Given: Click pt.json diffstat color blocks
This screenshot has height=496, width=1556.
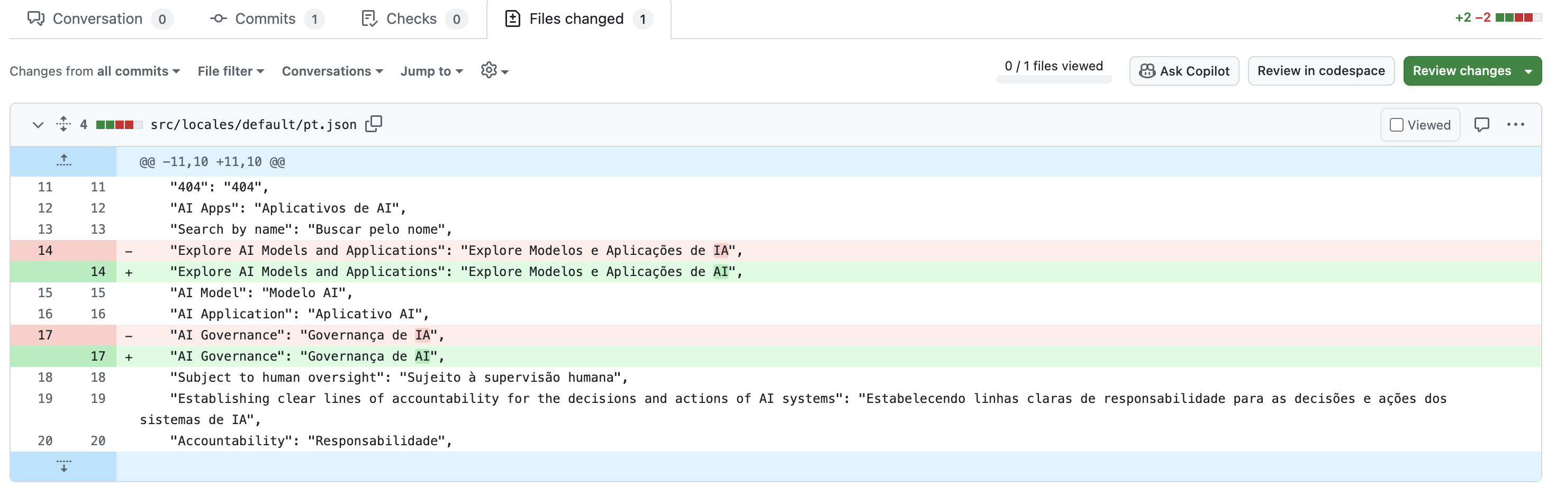Looking at the screenshot, I should click(119, 125).
